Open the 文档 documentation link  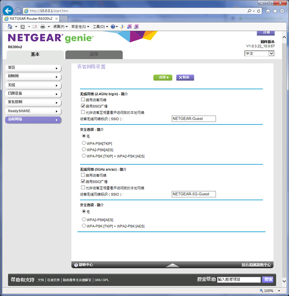(x=41, y=280)
